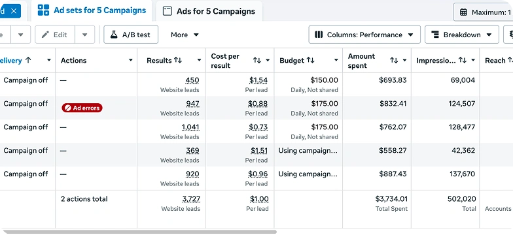This screenshot has width=513, height=235.
Task: Click the Edit pencil icon
Action: point(46,35)
